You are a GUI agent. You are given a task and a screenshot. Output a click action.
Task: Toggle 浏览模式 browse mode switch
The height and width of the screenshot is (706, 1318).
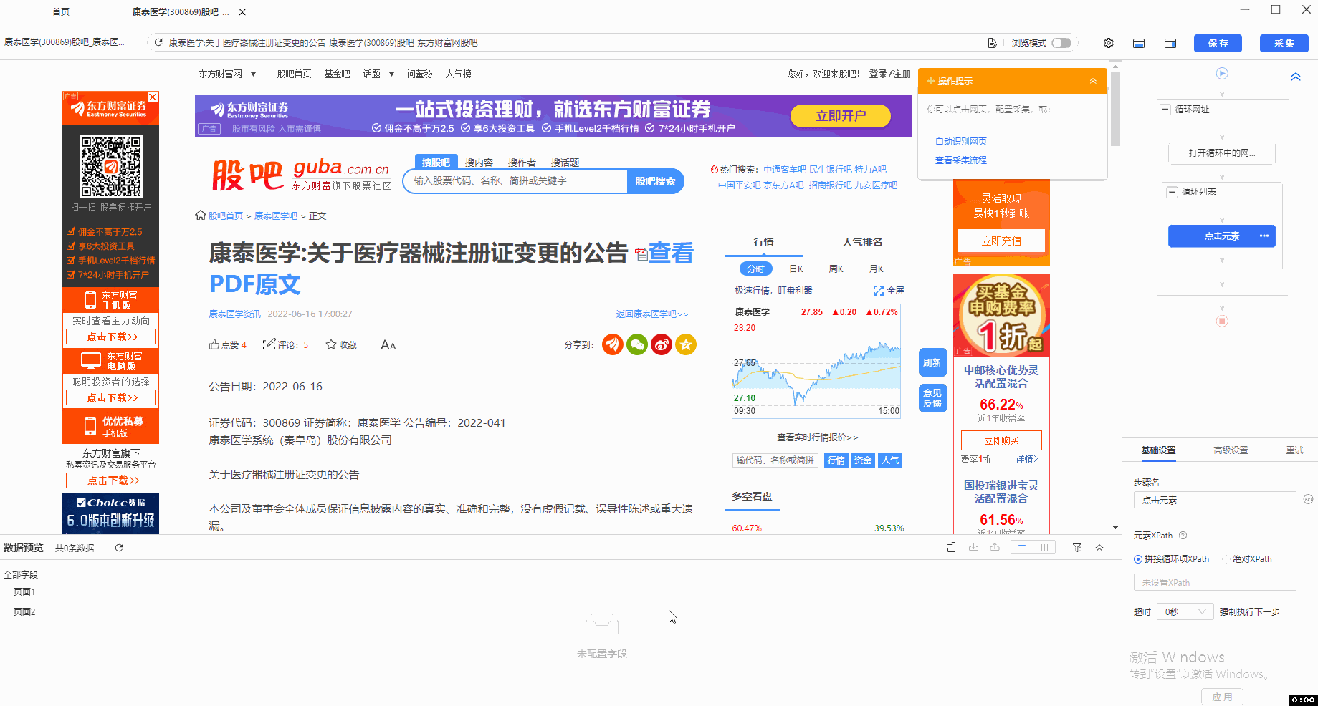1061,43
